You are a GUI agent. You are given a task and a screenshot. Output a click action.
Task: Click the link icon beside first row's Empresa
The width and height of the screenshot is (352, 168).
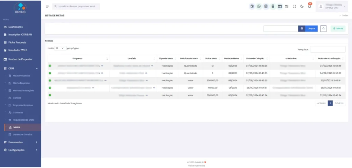(102, 66)
